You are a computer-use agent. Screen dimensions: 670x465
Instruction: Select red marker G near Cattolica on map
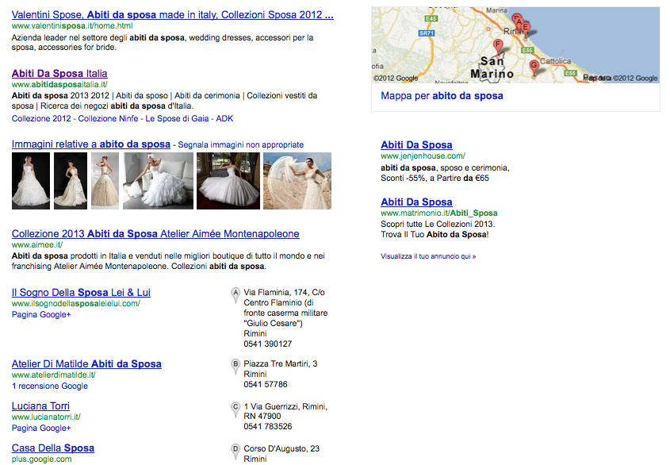pyautogui.click(x=534, y=67)
